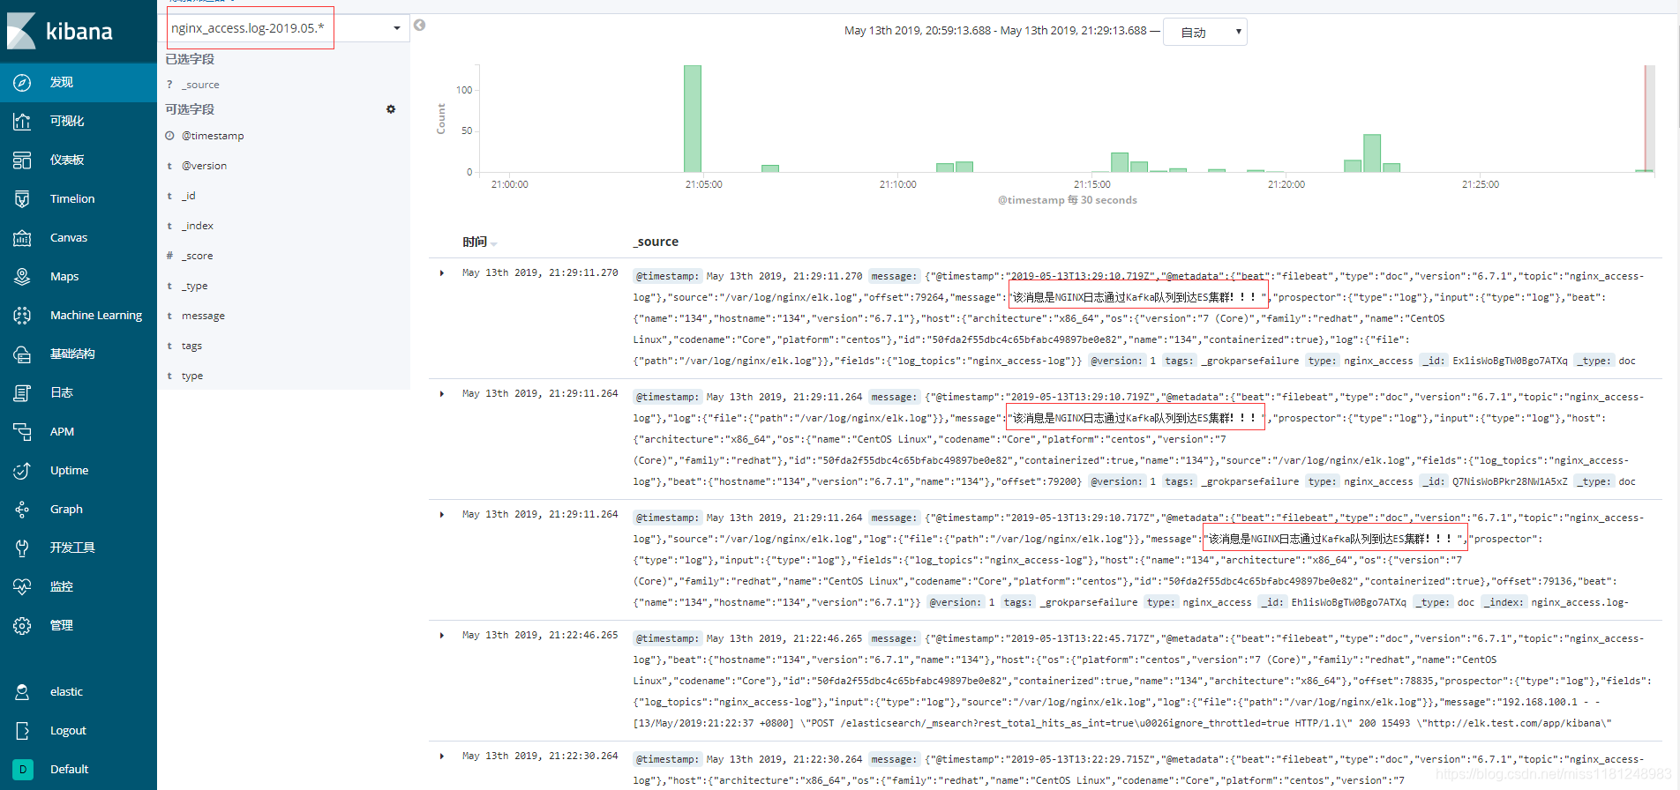Open the Timelion icon
Viewport: 1680px width, 790px height.
(22, 198)
